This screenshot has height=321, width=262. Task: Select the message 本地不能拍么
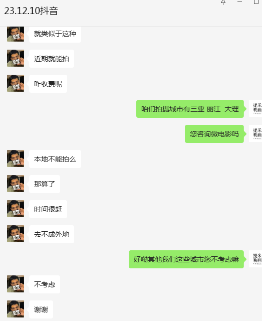pos(55,159)
